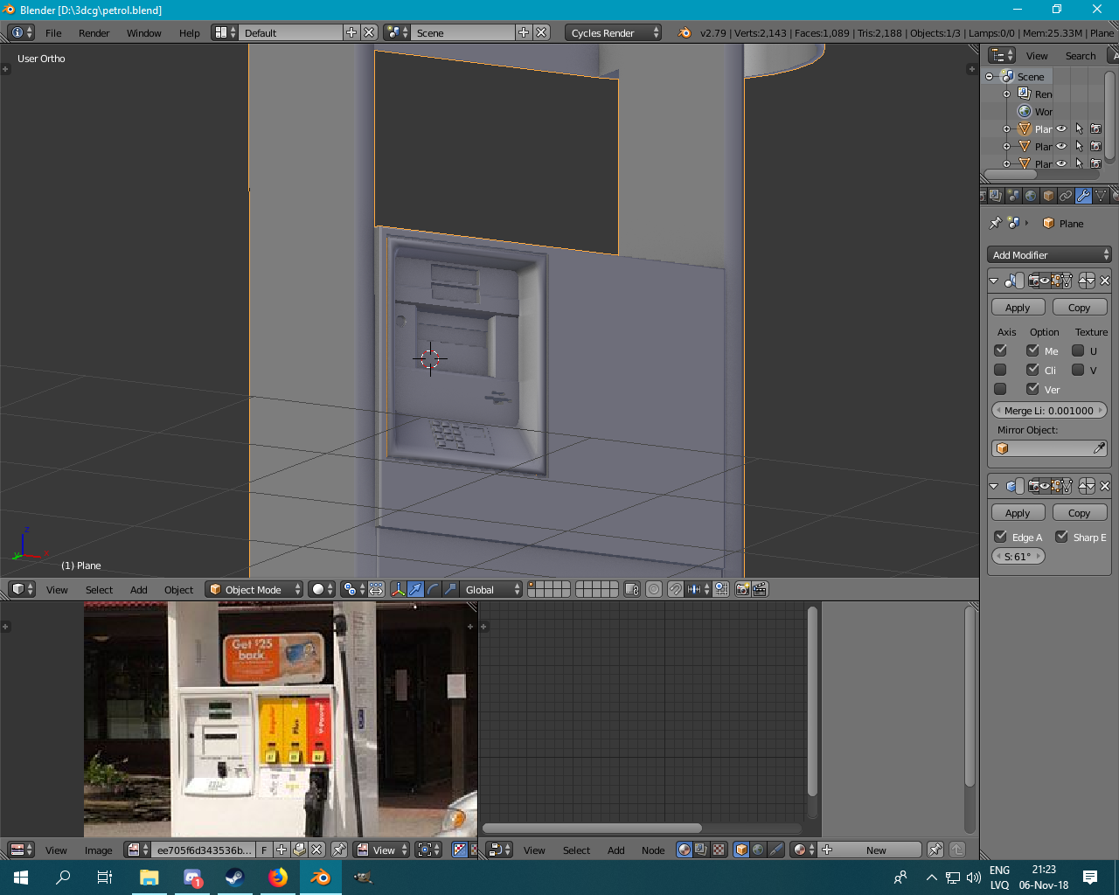The width and height of the screenshot is (1119, 895).
Task: Open the Render menu
Action: (x=94, y=32)
